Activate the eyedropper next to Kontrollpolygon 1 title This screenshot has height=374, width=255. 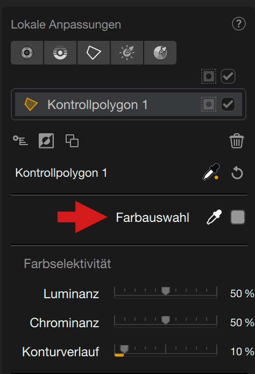[211, 172]
